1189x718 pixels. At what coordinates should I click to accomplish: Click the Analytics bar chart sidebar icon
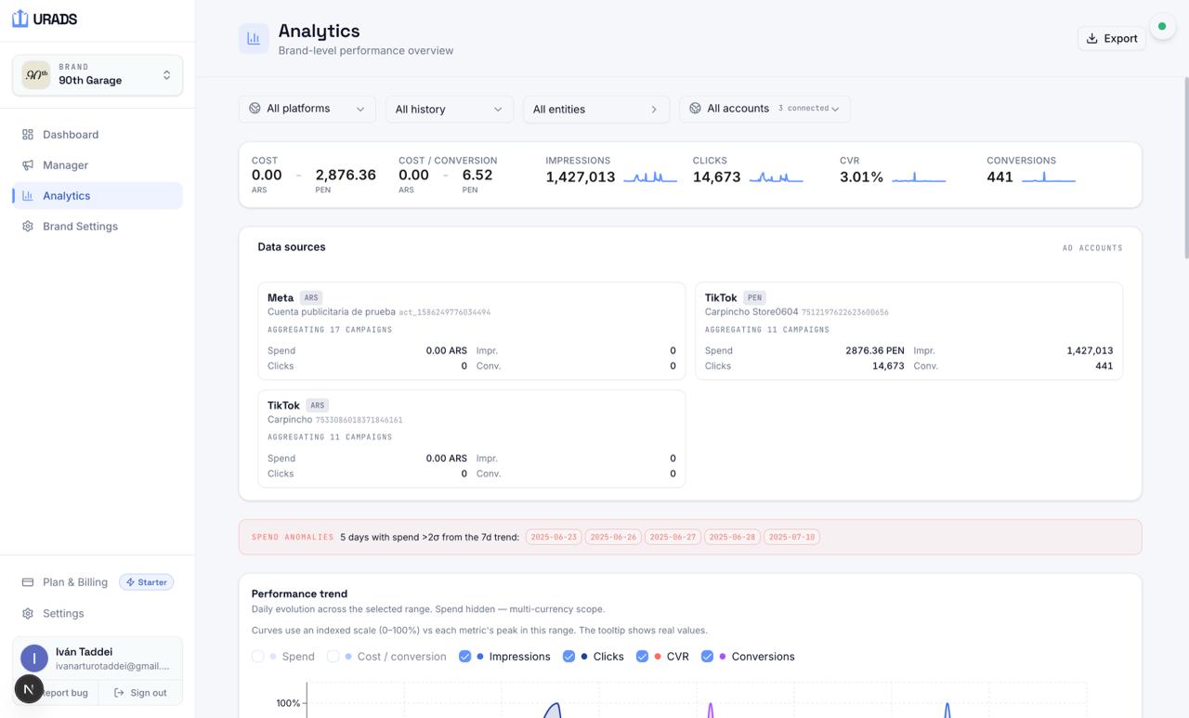[x=28, y=196]
